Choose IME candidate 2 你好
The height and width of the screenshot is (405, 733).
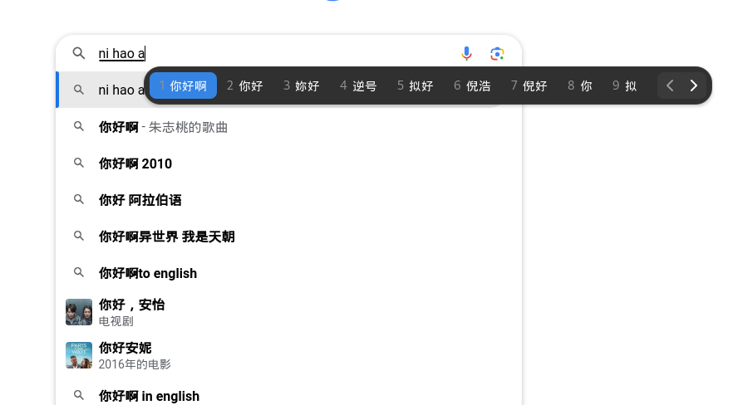pyautogui.click(x=245, y=85)
